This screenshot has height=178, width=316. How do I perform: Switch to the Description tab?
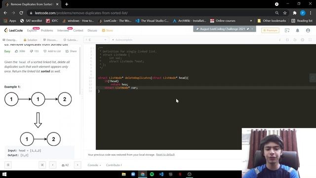10,40
